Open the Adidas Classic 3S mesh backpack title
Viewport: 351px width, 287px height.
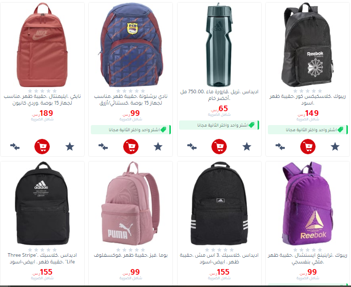[219, 258]
